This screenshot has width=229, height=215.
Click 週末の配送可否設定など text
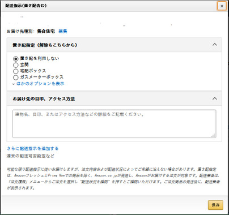(x=31, y=156)
